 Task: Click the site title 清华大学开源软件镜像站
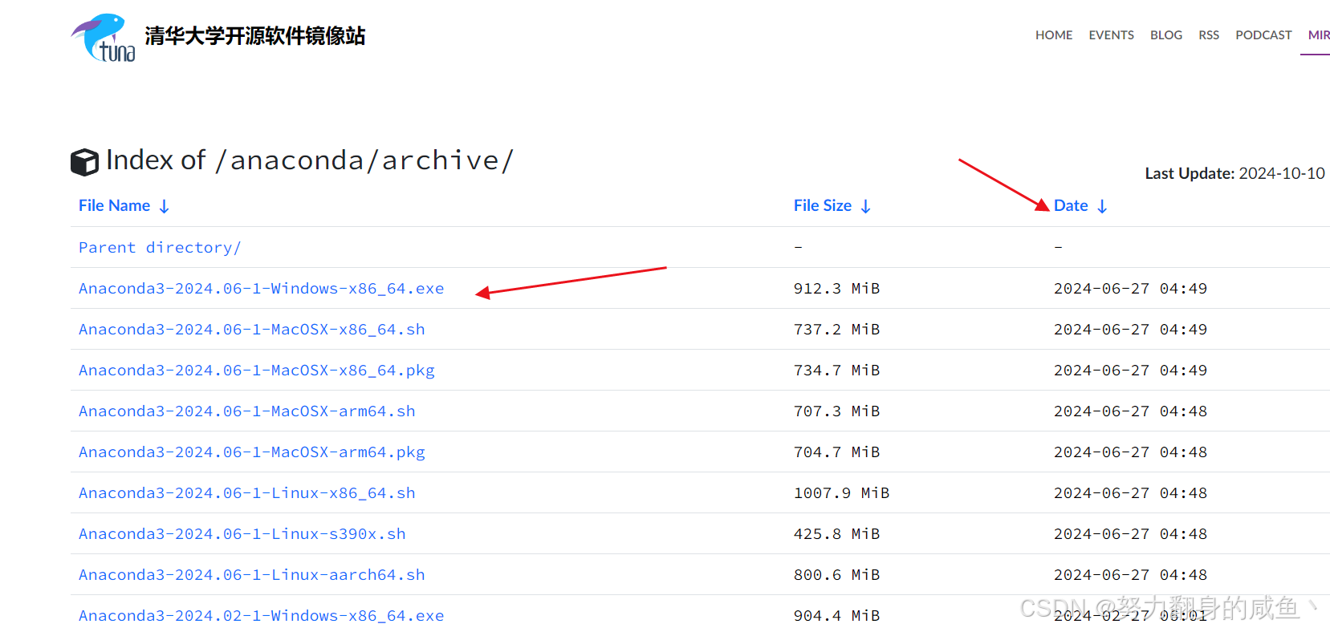tap(255, 36)
